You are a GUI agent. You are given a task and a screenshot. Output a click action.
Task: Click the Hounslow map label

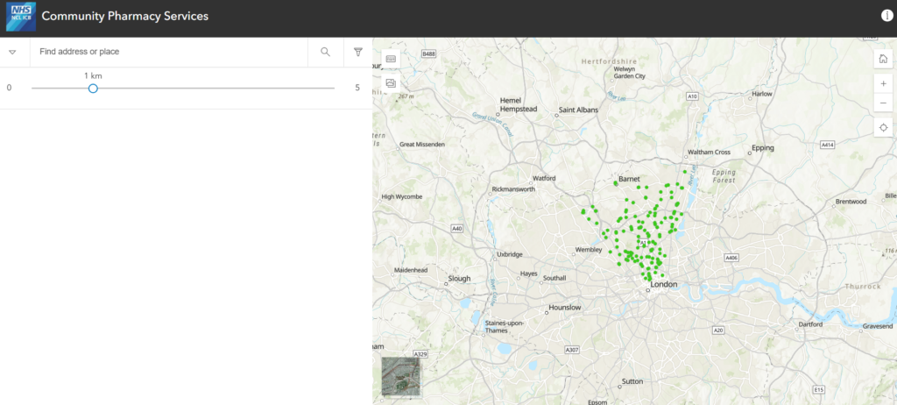[565, 308]
